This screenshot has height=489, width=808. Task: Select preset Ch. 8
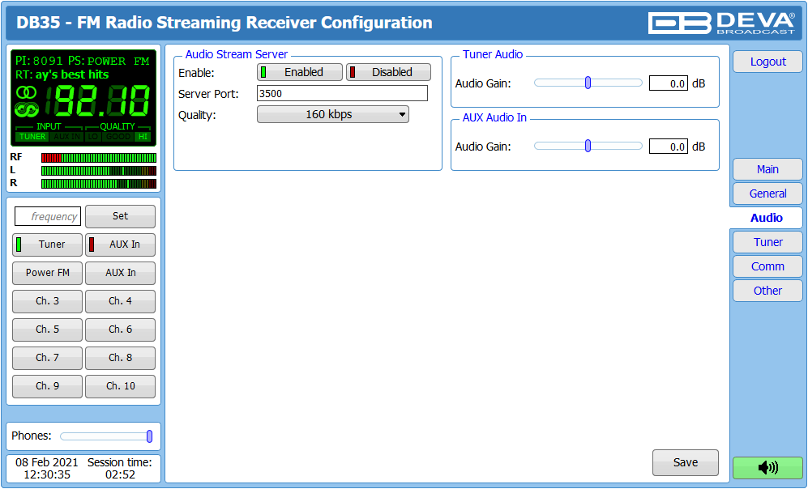[120, 358]
